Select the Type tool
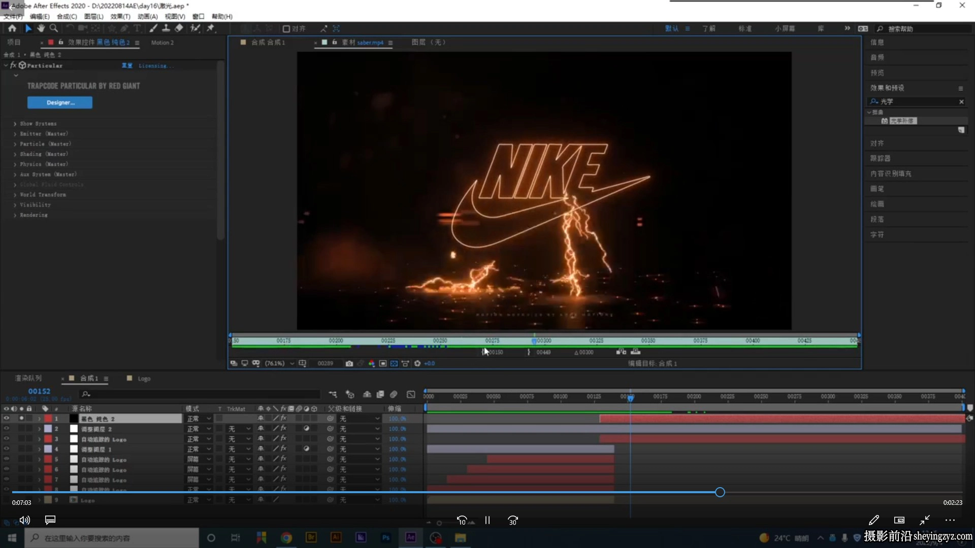Screen dimensions: 975x548 [x=137, y=28]
